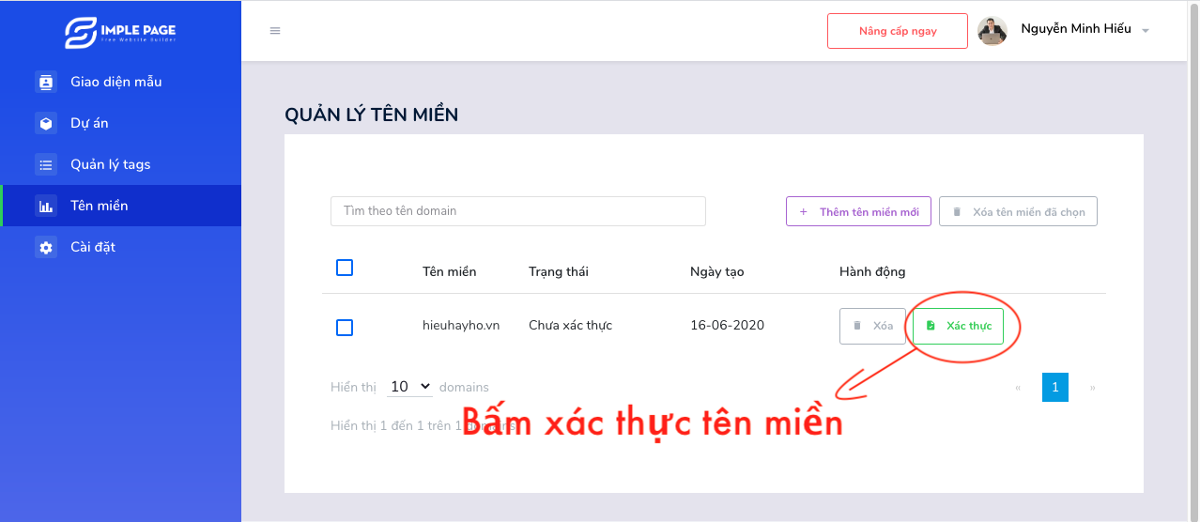1200x522 pixels.
Task: Click Thêm tên miền mới button
Action: [858, 211]
